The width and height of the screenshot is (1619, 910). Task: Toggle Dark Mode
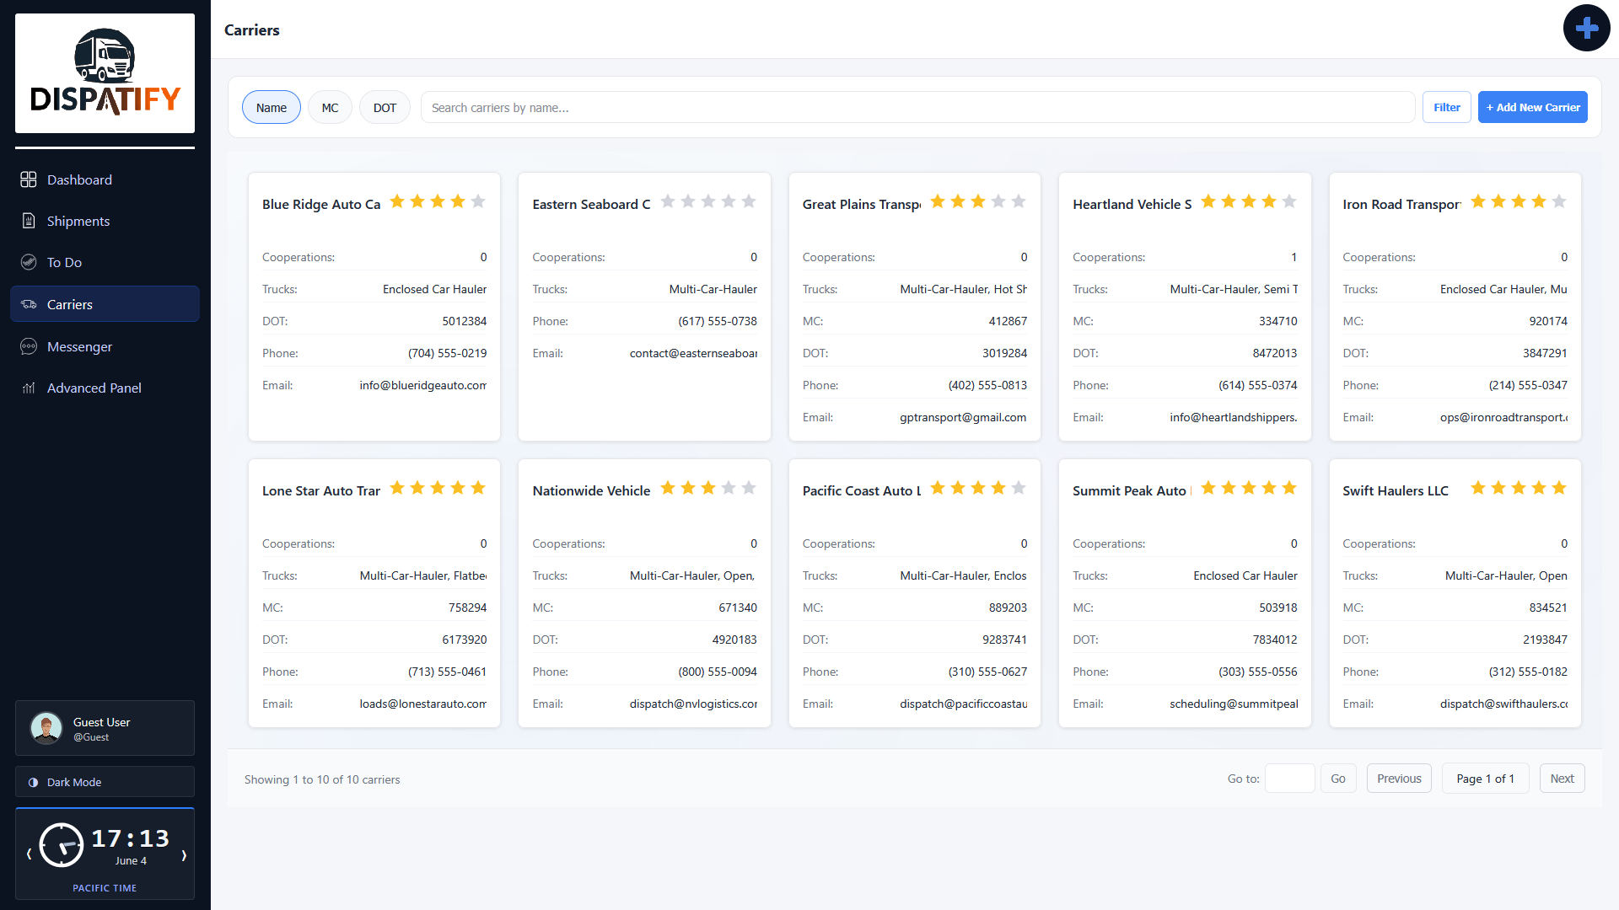click(x=105, y=782)
